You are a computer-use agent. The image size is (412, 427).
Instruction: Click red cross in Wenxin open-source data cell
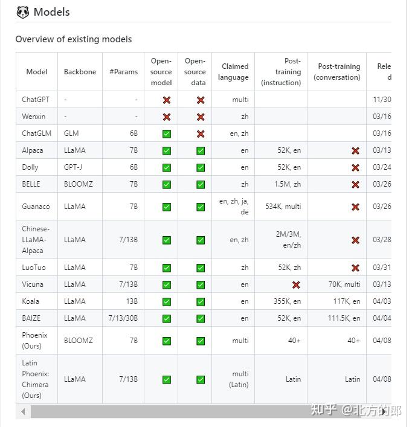coord(201,117)
